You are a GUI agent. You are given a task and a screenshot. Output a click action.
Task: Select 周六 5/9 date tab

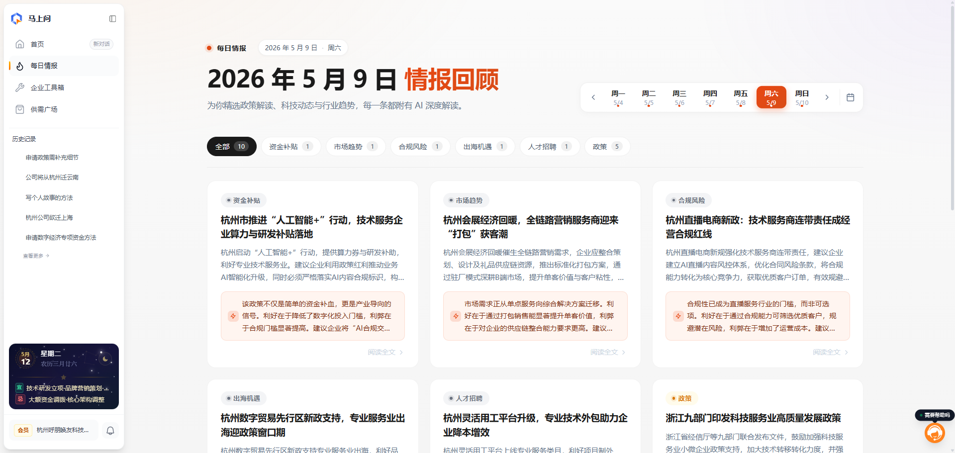click(x=771, y=97)
